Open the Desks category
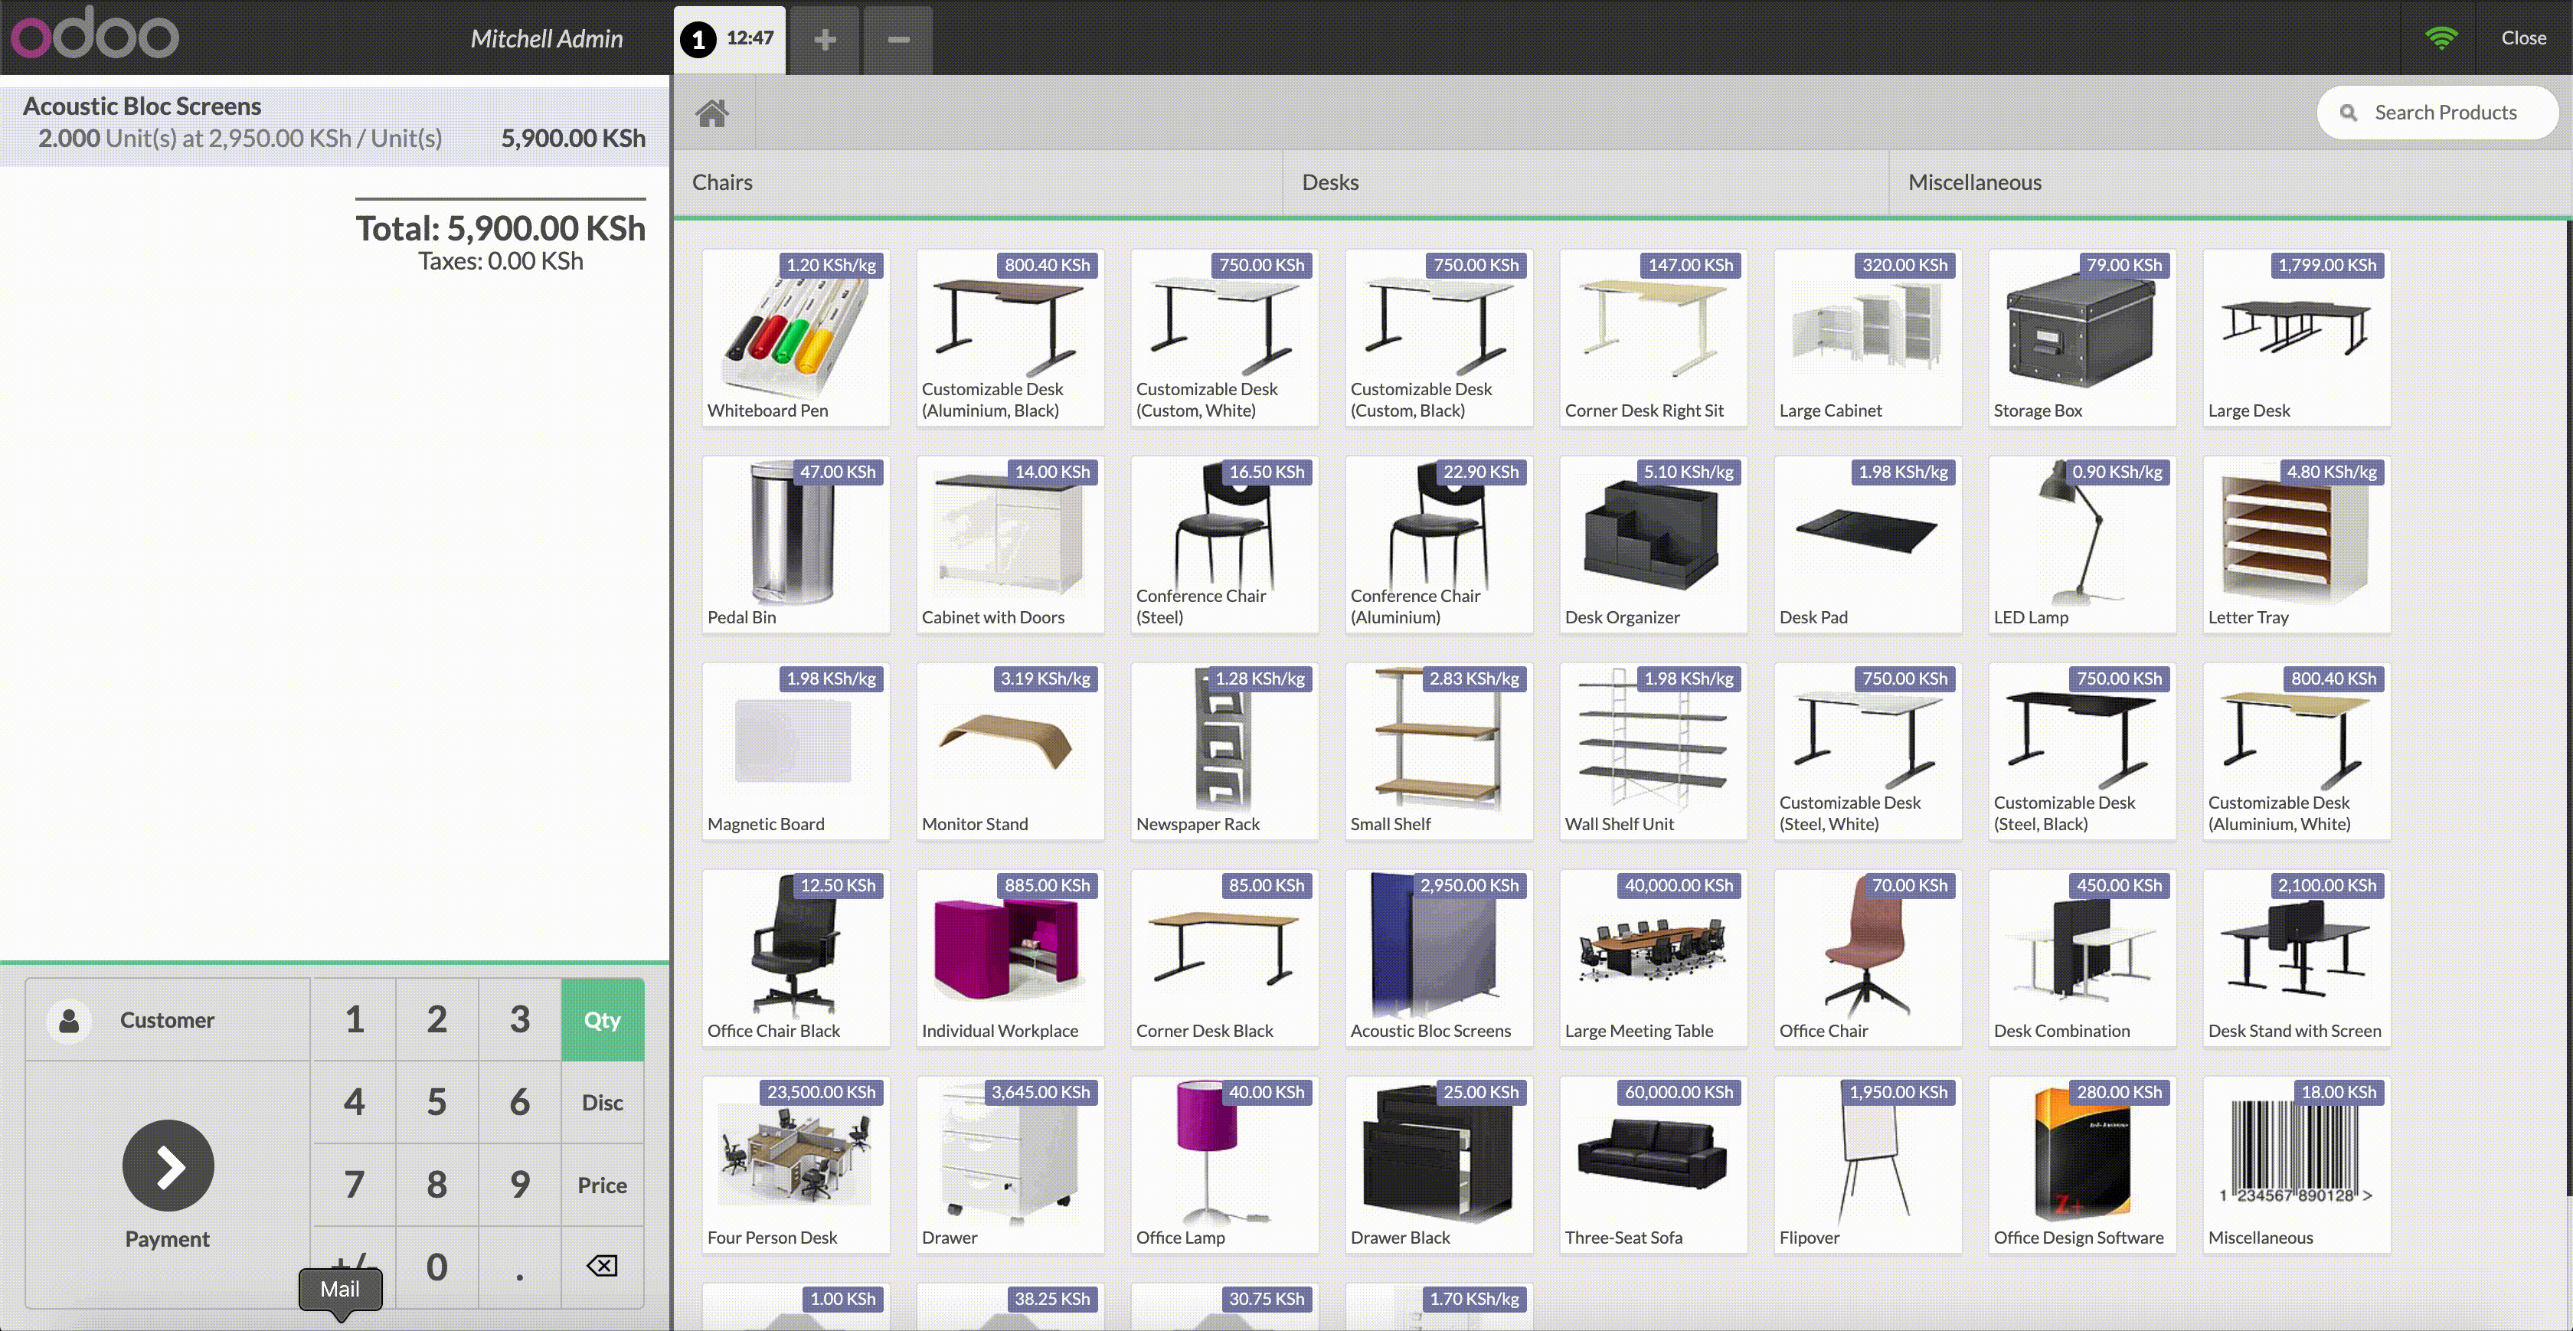The height and width of the screenshot is (1331, 2573). point(1586,183)
